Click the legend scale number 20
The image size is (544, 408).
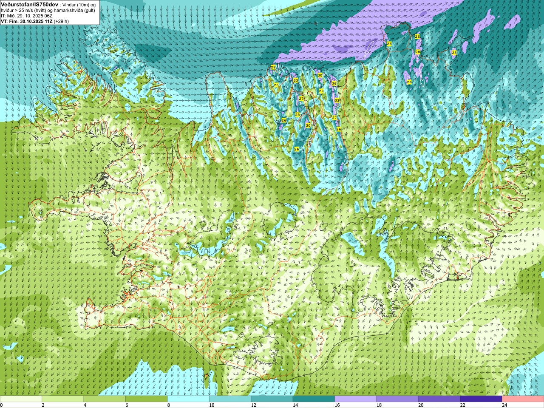point(421,405)
